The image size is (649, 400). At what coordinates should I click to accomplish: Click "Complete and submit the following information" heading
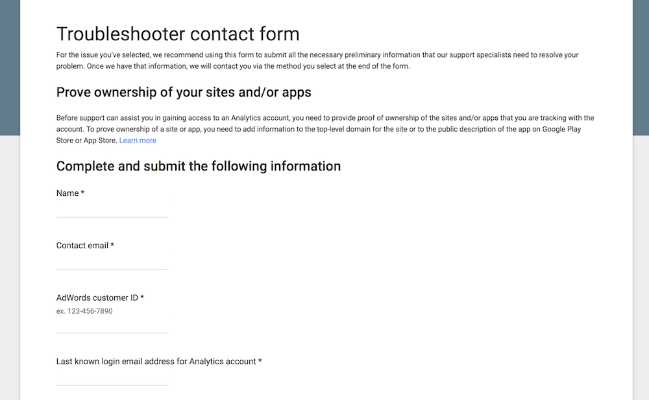(x=198, y=166)
